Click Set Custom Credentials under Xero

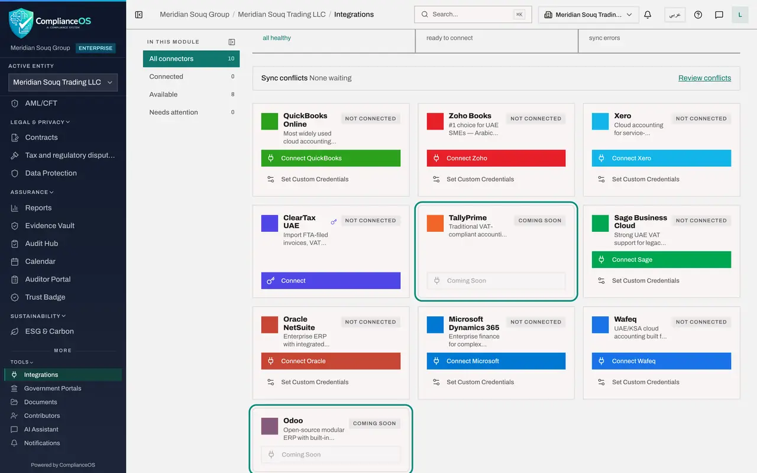661,179
